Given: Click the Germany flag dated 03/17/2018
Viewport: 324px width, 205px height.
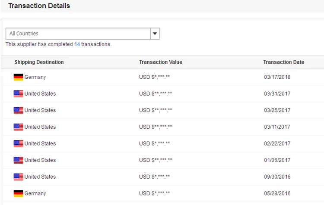Looking at the screenshot, I should tap(18, 77).
